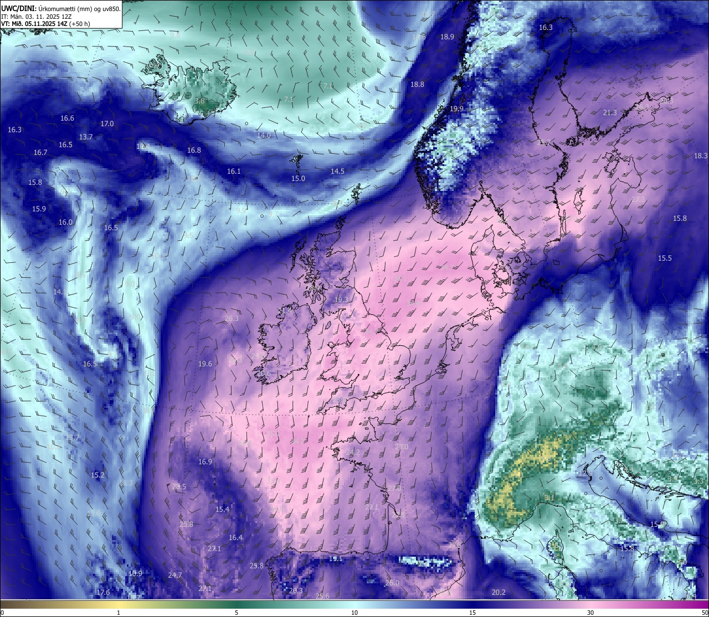
Task: Click the green part of the colorbar near 5
Action: [x=237, y=604]
